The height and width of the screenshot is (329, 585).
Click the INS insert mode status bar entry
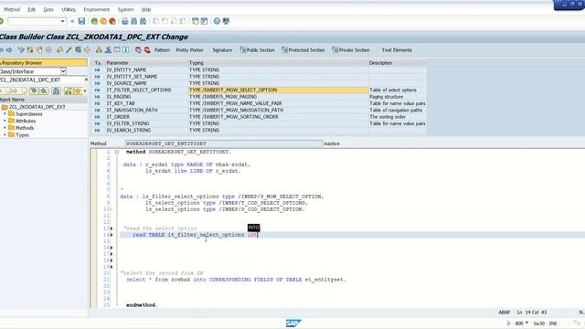point(553,324)
